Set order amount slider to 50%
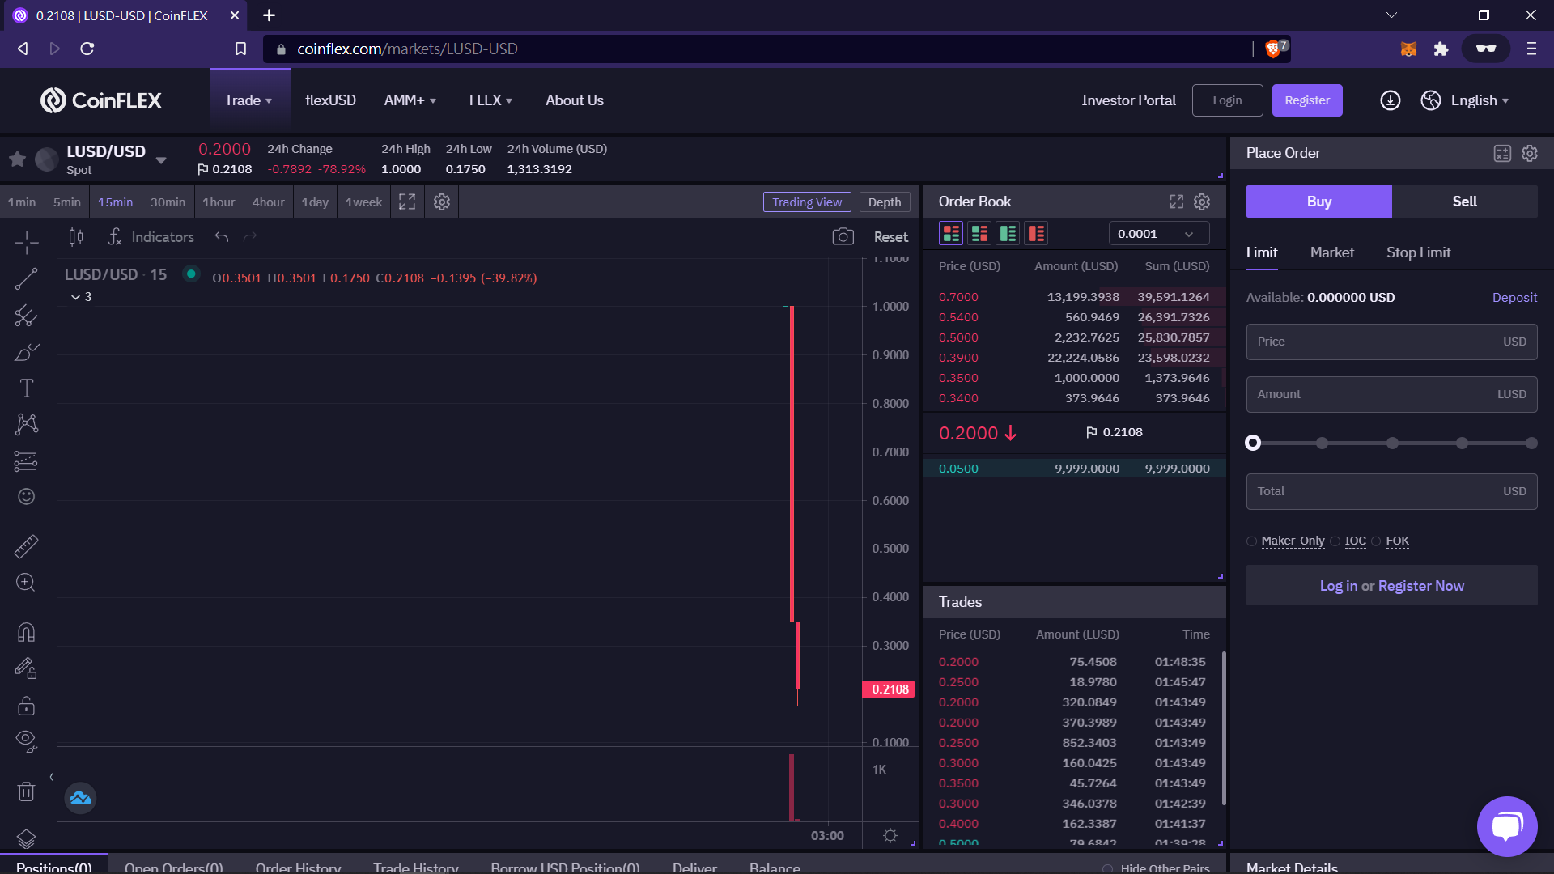 (x=1392, y=443)
